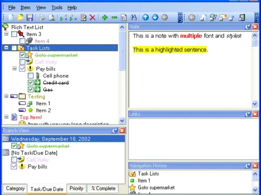Collapse the Pay bills branch
The height and width of the screenshot is (195, 261).
click(15, 68)
